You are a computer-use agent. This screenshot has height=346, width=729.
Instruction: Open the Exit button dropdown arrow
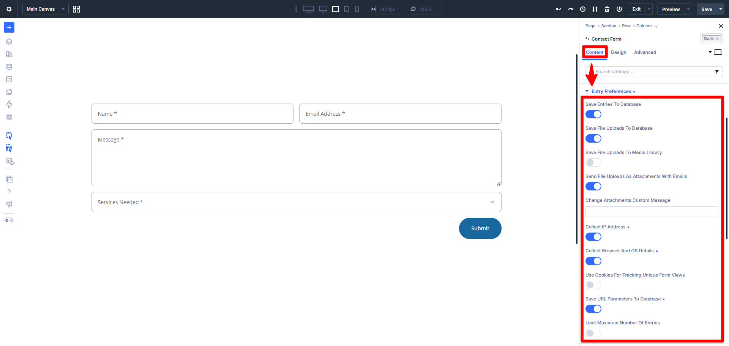(649, 9)
